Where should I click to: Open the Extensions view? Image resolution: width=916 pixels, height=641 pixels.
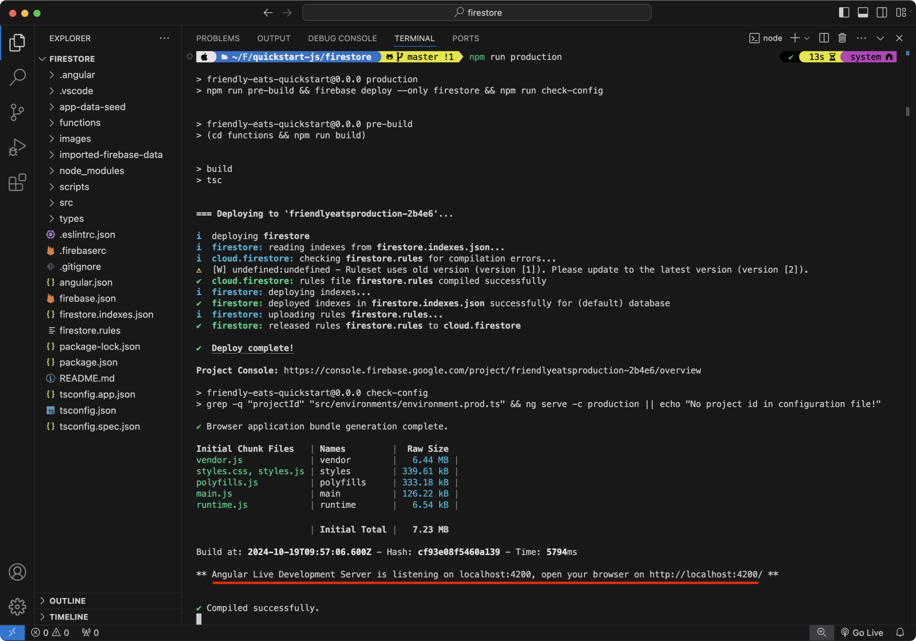17,183
